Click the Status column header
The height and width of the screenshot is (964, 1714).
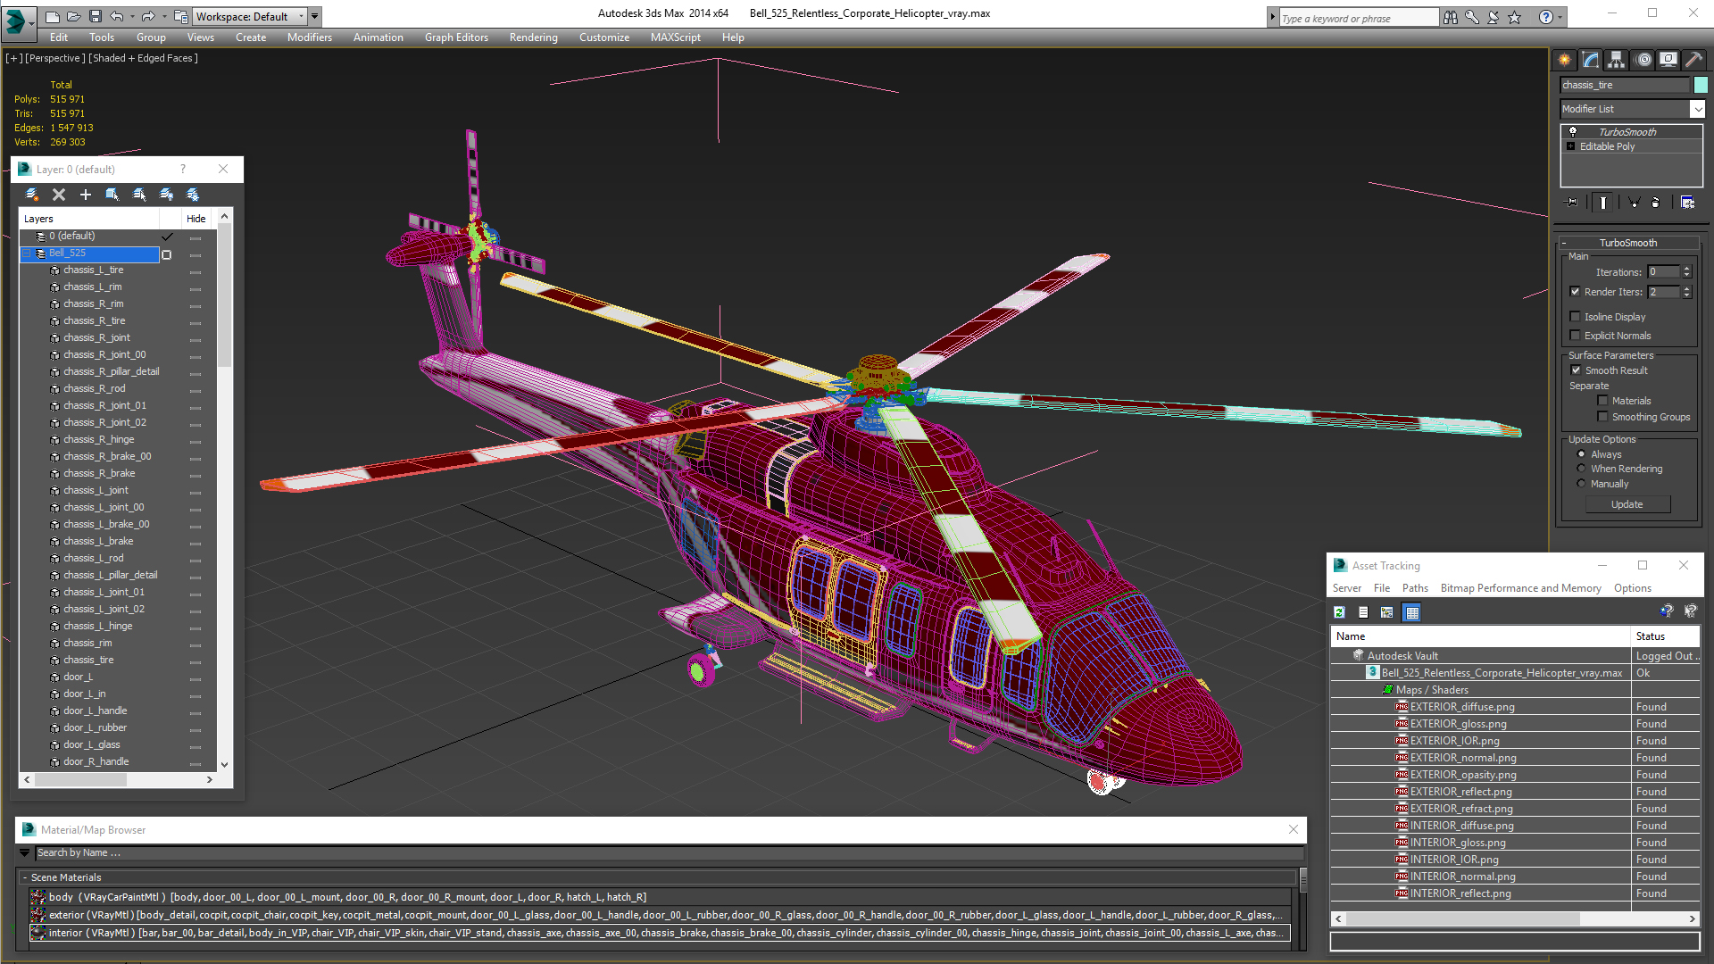click(1665, 636)
